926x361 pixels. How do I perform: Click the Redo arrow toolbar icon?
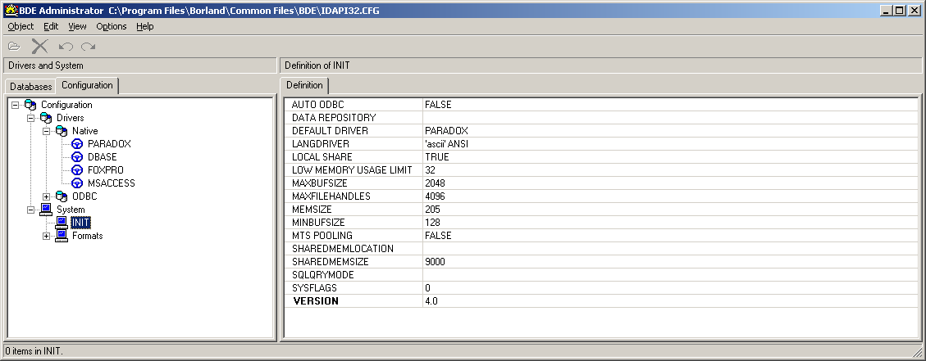coord(88,47)
